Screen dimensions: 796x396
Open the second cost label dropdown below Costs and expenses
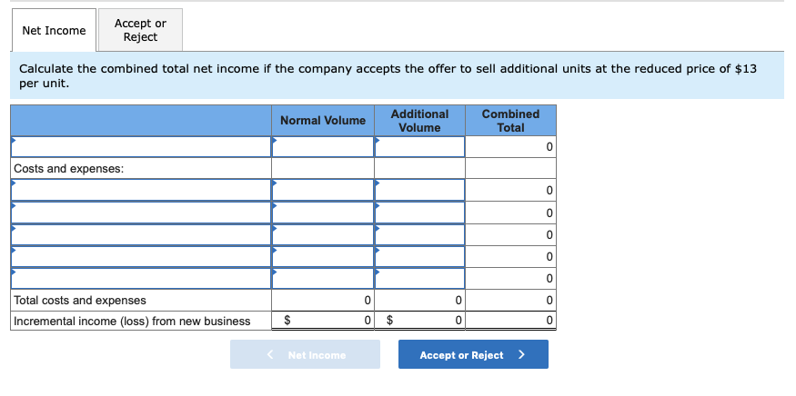pyautogui.click(x=141, y=213)
